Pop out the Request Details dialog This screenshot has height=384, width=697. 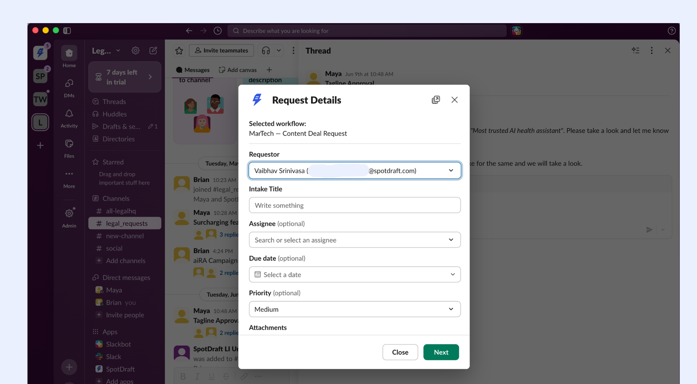click(436, 100)
